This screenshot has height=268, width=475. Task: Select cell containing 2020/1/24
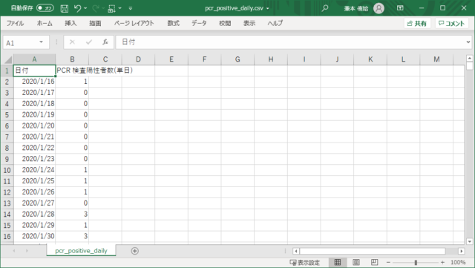pyautogui.click(x=35, y=170)
